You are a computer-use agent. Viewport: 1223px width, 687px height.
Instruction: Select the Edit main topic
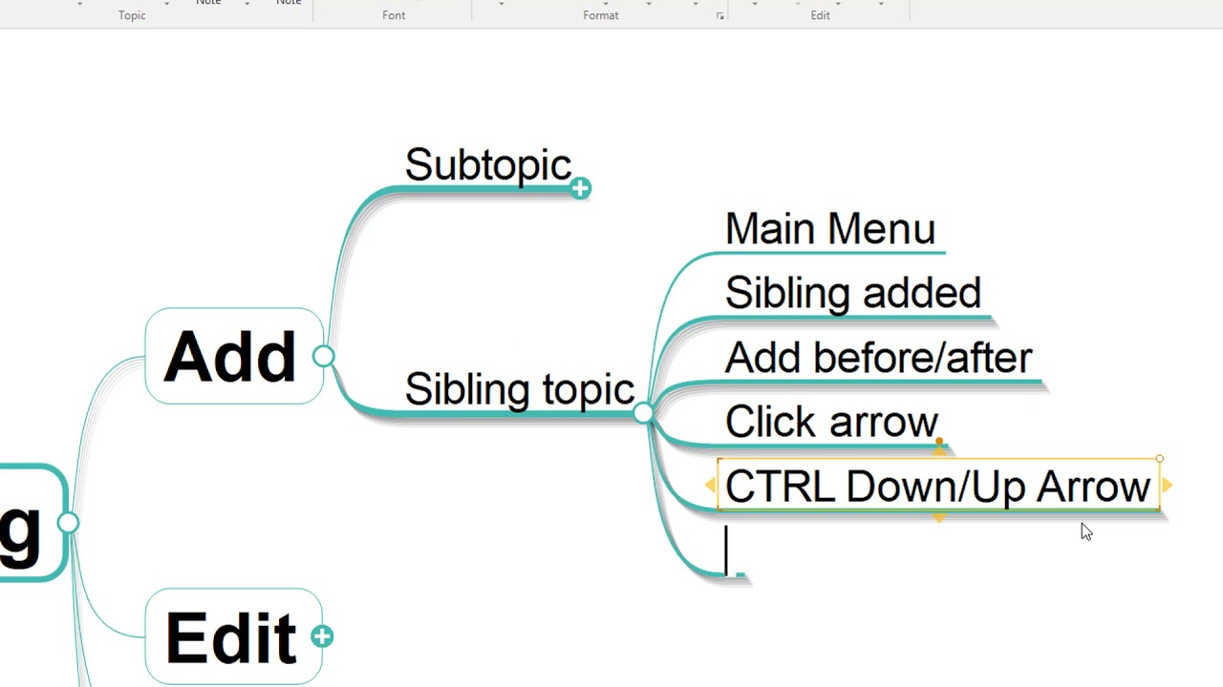tap(234, 636)
